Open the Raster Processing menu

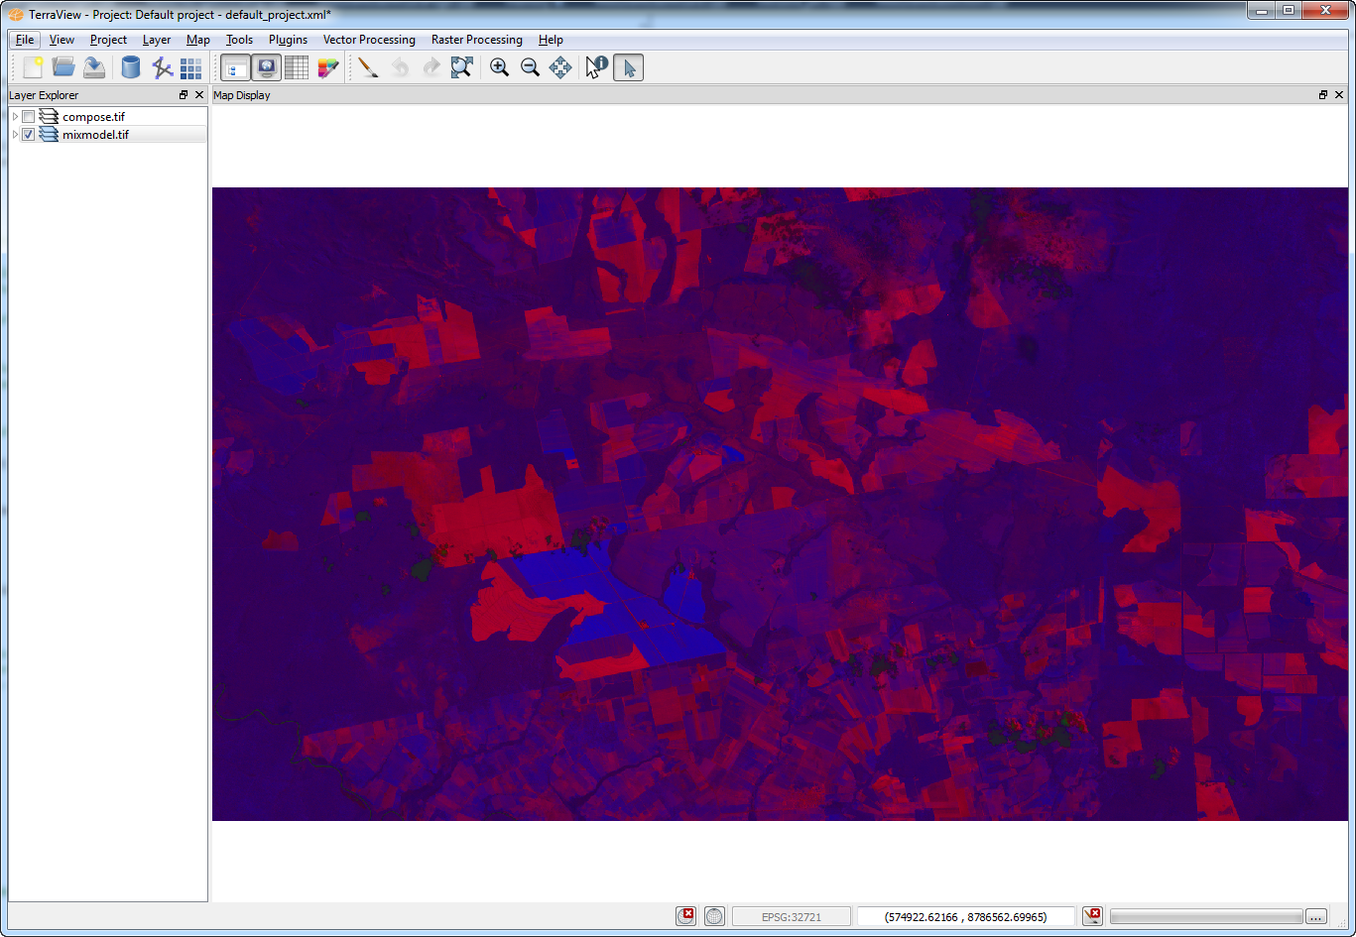[x=477, y=40]
